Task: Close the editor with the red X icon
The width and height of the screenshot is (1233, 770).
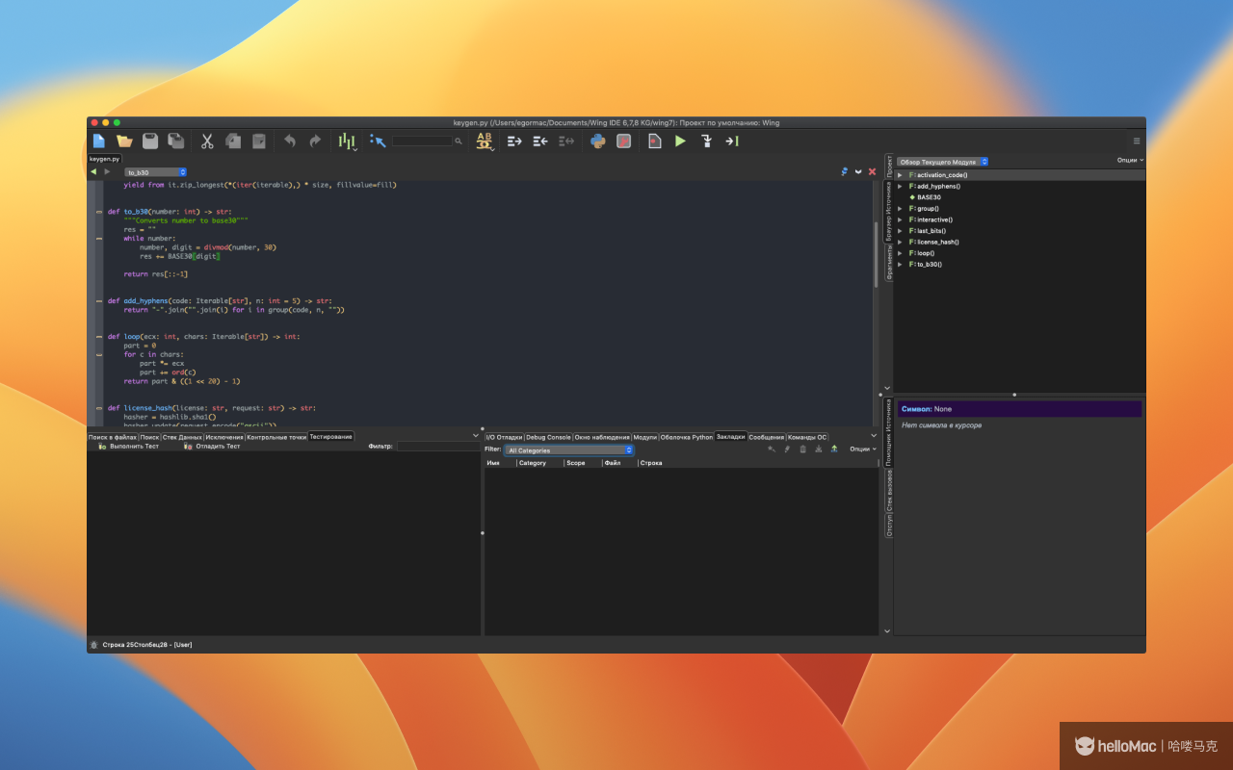Action: (x=872, y=171)
